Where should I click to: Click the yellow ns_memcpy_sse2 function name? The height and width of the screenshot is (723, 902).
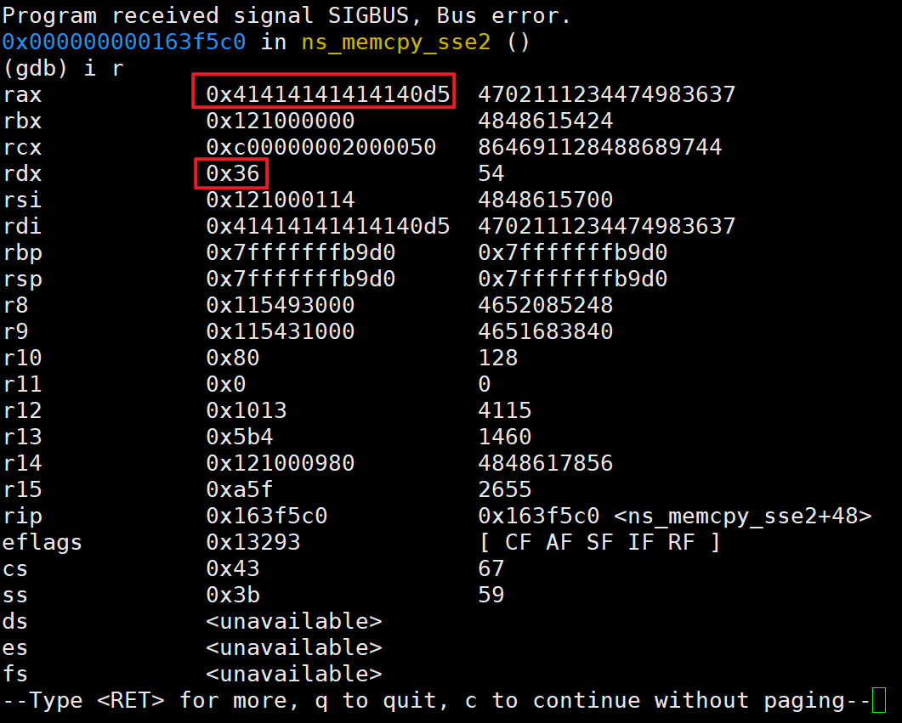click(396, 42)
